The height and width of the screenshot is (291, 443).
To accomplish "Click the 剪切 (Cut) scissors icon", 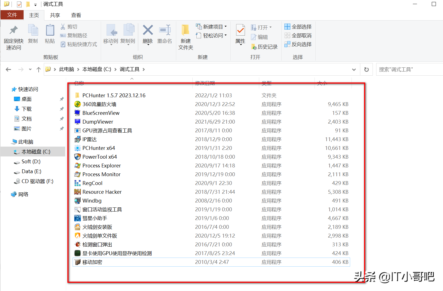I will tap(62, 26).
